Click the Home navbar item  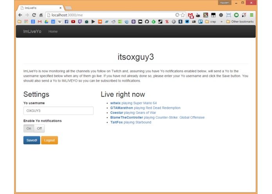[53, 31]
